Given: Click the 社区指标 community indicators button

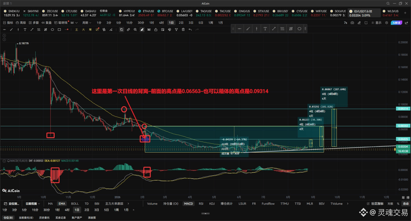Looking at the screenshot, I should click(x=375, y=204).
